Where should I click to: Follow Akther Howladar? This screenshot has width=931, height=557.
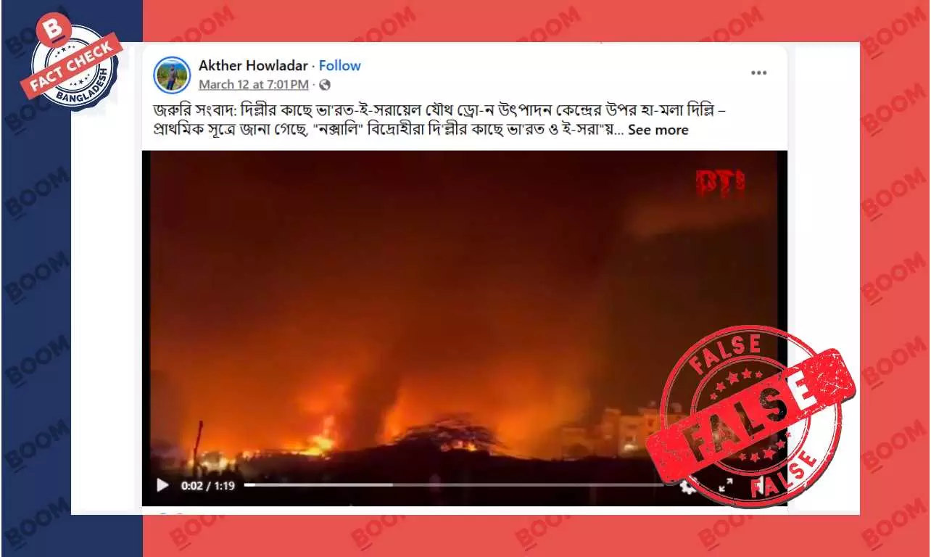coord(339,65)
